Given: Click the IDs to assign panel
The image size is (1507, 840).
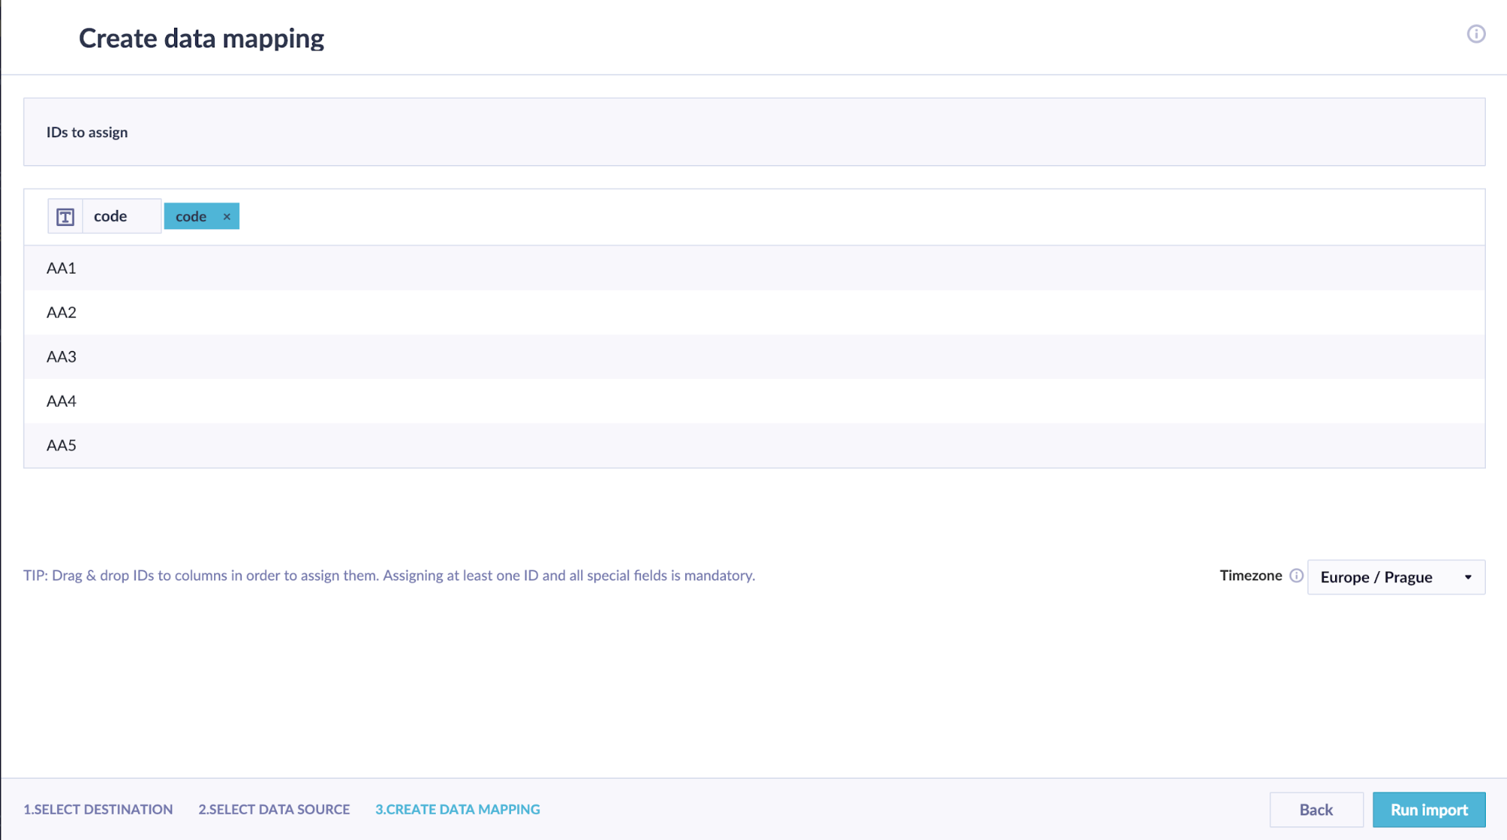Looking at the screenshot, I should click(754, 132).
